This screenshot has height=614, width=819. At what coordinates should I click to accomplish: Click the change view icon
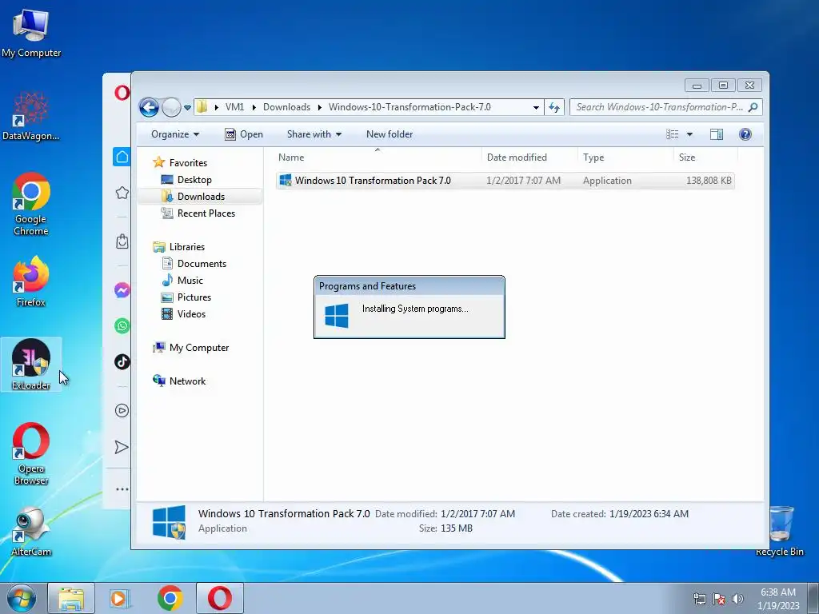coord(672,134)
